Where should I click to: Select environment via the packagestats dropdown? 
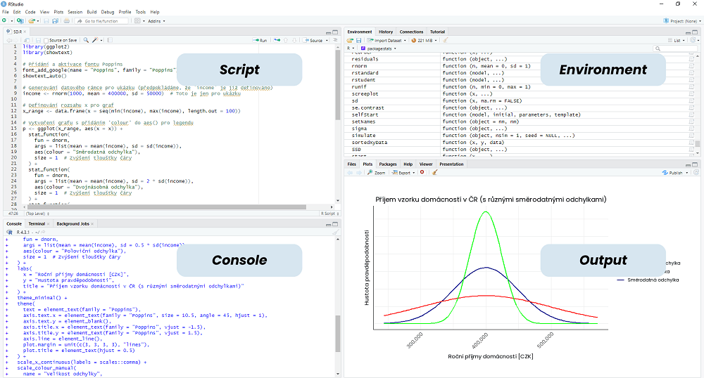point(379,48)
